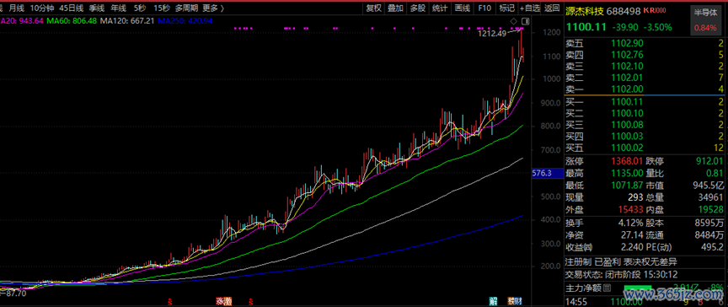Screen dimensions: 728x307
Task: Open the 画线 drawing tools
Action: click(x=462, y=8)
